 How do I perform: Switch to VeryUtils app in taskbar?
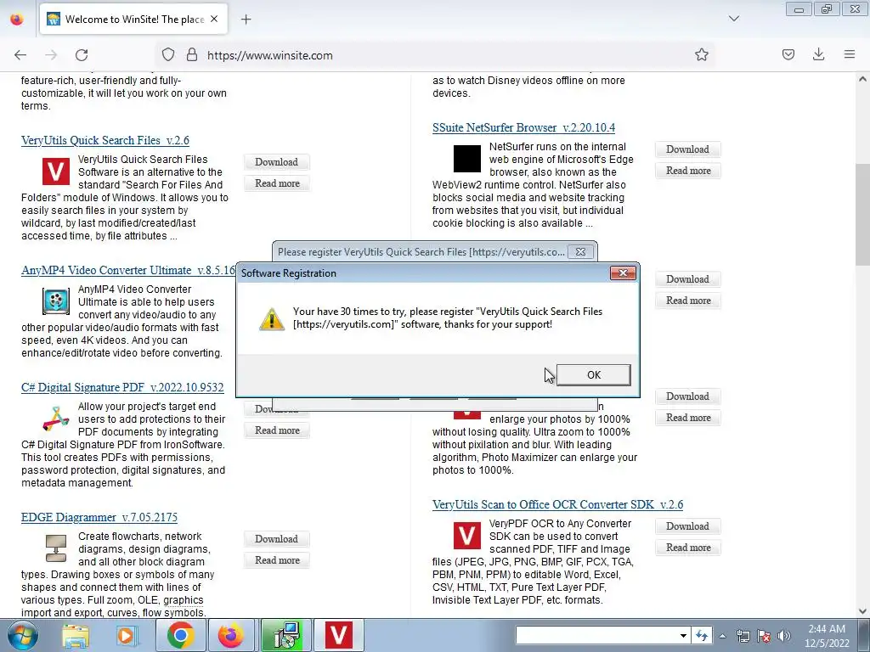[x=338, y=635]
